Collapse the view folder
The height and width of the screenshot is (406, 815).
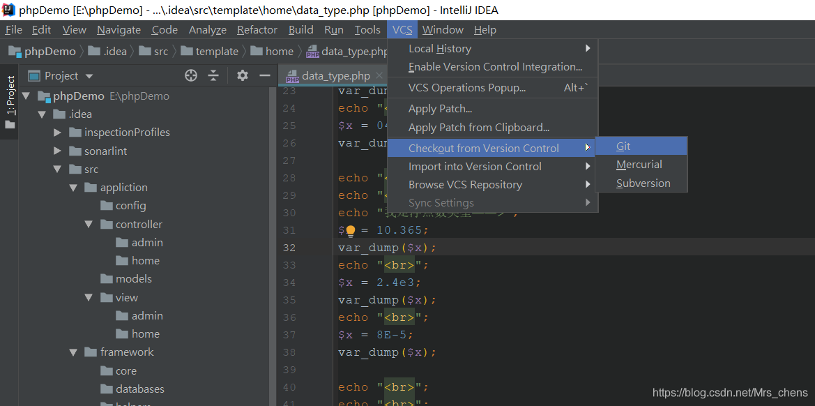89,298
